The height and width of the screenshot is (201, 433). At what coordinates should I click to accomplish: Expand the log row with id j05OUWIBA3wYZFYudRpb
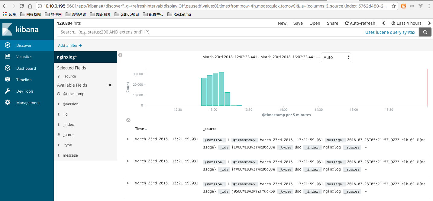128,183
